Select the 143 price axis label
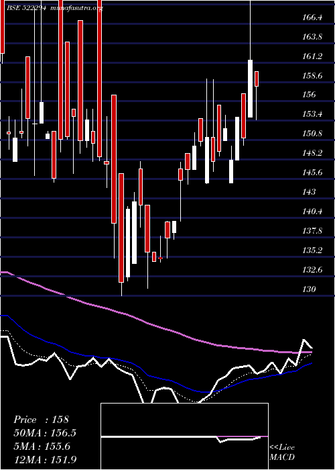 (309, 192)
